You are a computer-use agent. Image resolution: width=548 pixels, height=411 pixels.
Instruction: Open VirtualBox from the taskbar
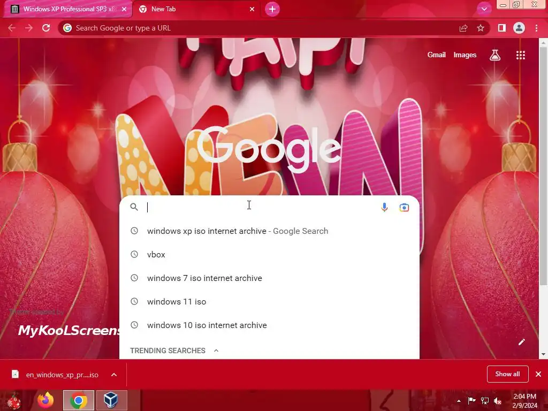[x=111, y=400]
